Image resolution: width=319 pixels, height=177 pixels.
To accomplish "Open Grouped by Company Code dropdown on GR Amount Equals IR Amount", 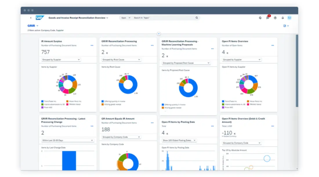I will pos(121,137).
